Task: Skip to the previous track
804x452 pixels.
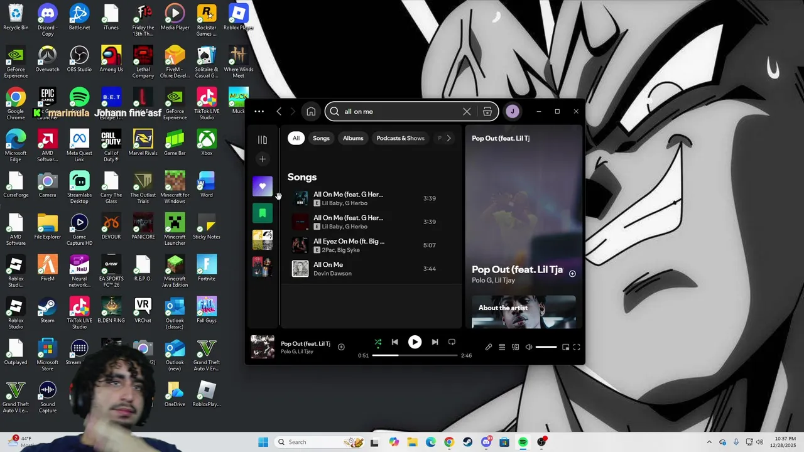Action: point(394,342)
